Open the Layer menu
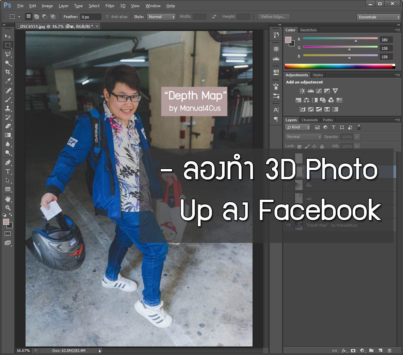 [x=64, y=6]
